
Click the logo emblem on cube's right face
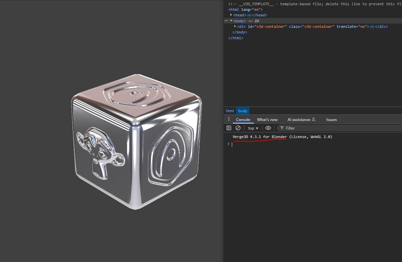pyautogui.click(x=172, y=153)
